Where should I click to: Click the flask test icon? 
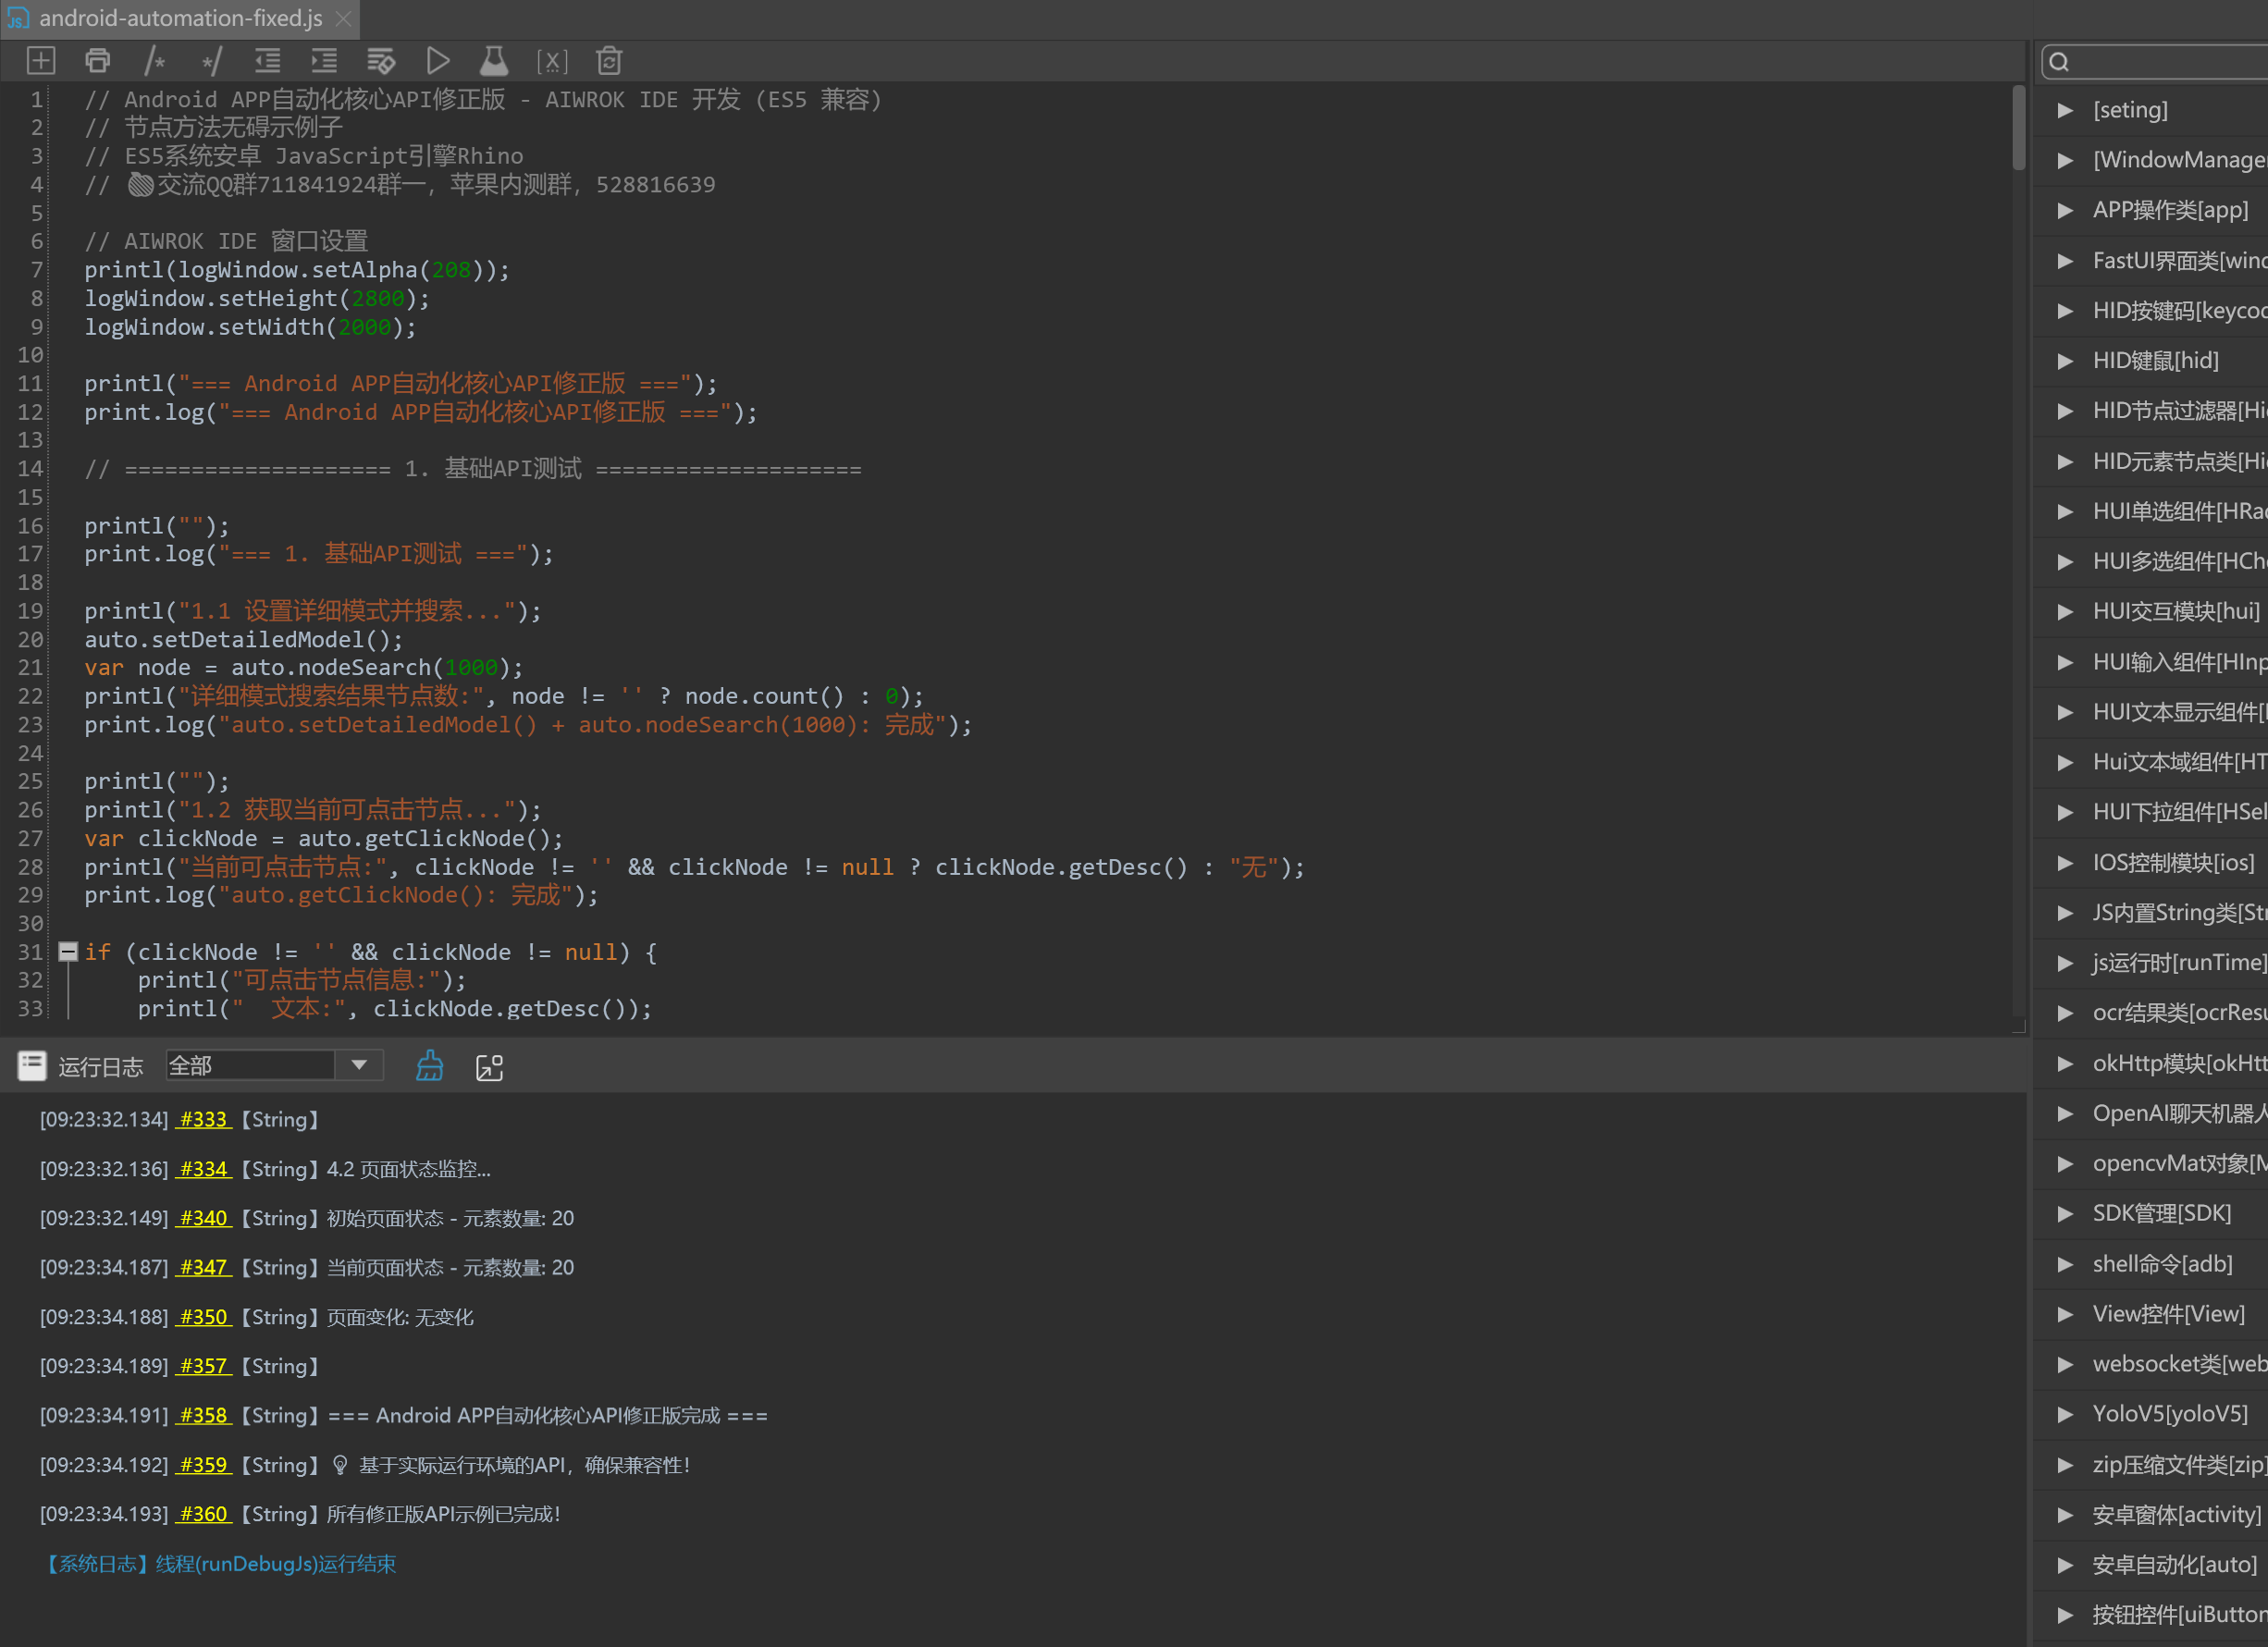tap(494, 61)
